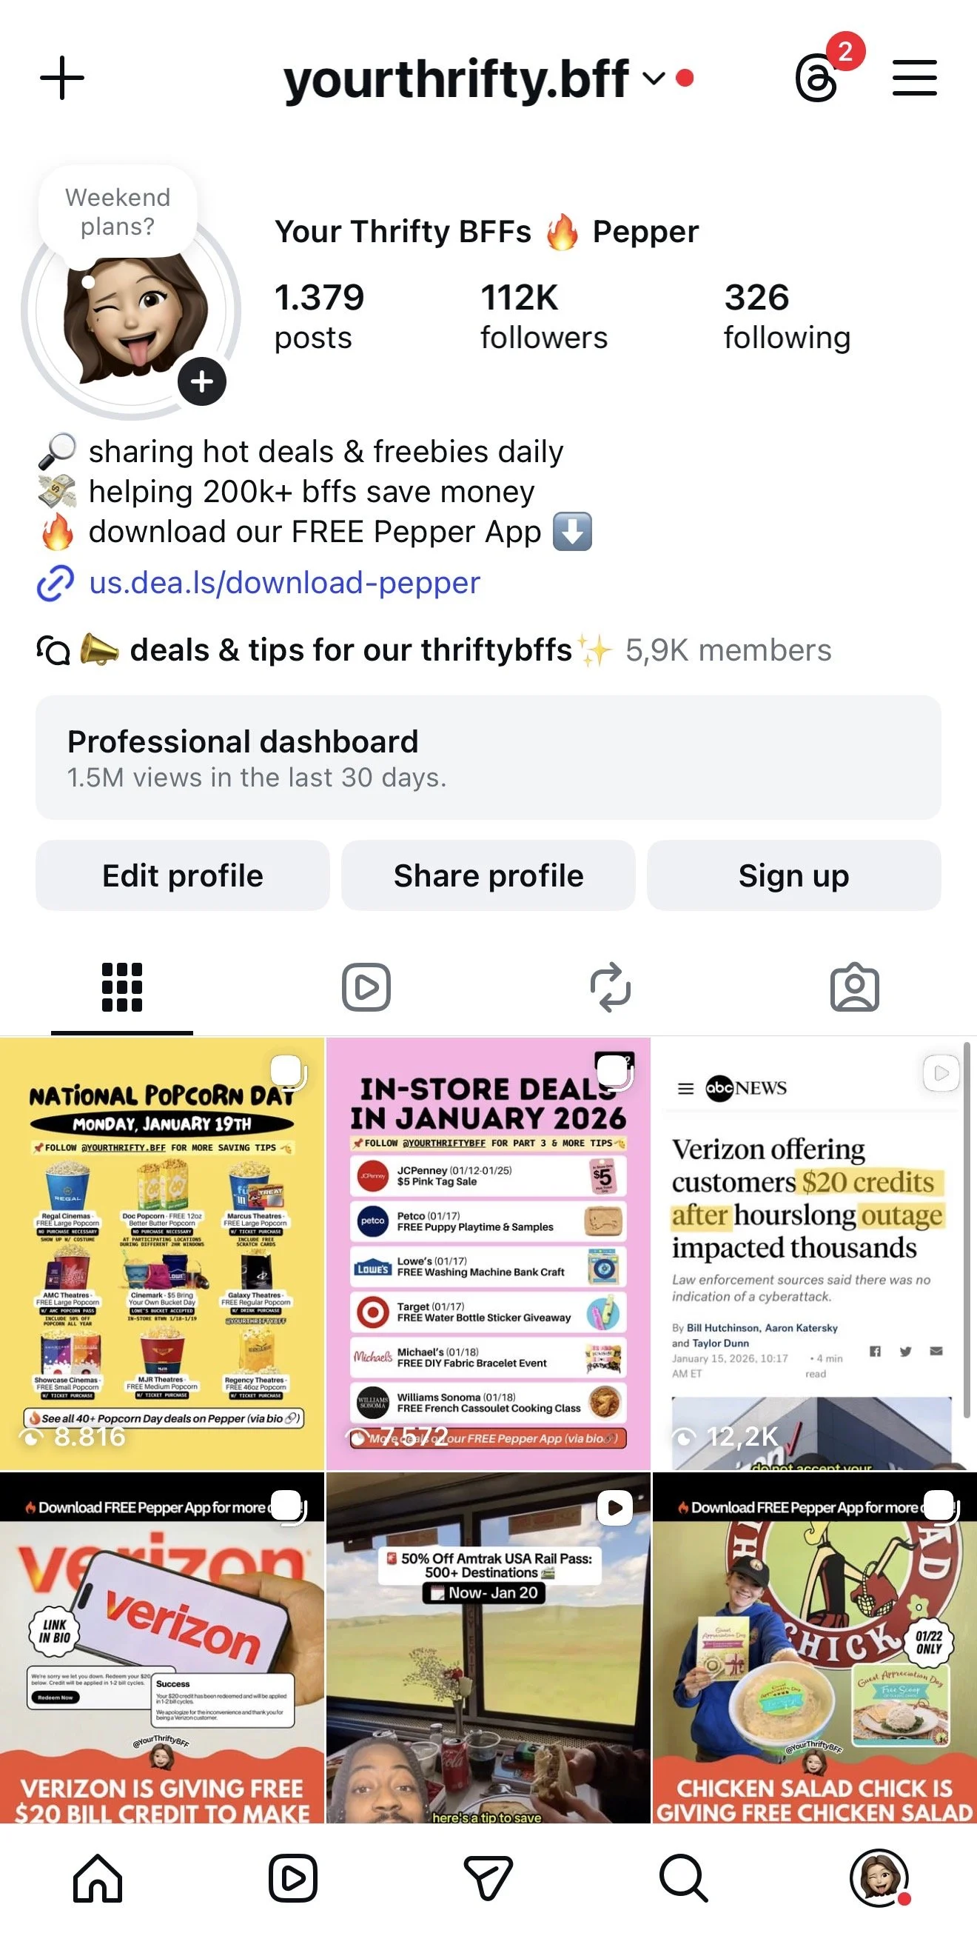This screenshot has height=1933, width=977.
Task: Open the Professional dashboard card
Action: [488, 757]
